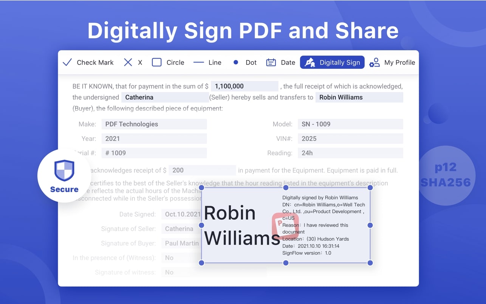This screenshot has width=486, height=304.
Task: Click the Secure shield badge
Action: coord(64,175)
